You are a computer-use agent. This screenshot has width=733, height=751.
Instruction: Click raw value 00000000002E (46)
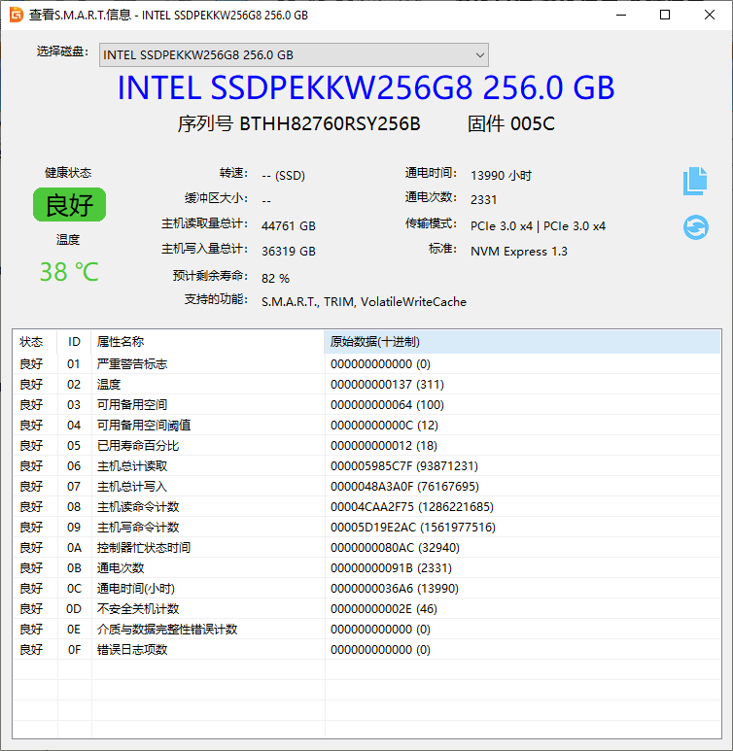384,609
